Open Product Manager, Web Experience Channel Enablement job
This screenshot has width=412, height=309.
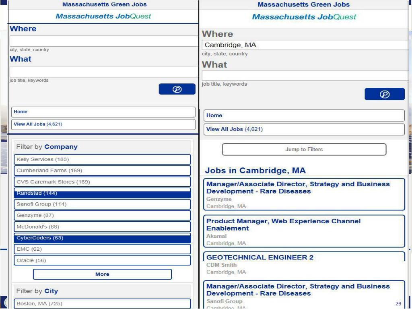pyautogui.click(x=304, y=231)
